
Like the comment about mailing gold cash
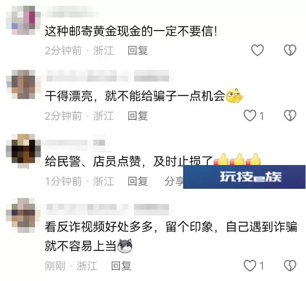point(257,50)
